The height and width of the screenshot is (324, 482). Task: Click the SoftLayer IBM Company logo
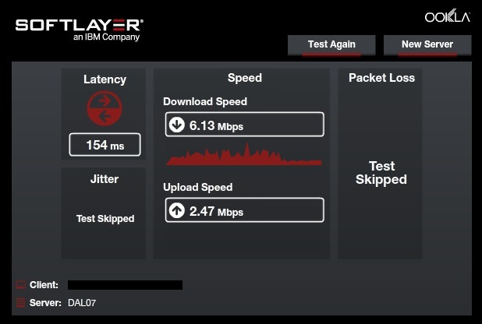(x=80, y=30)
